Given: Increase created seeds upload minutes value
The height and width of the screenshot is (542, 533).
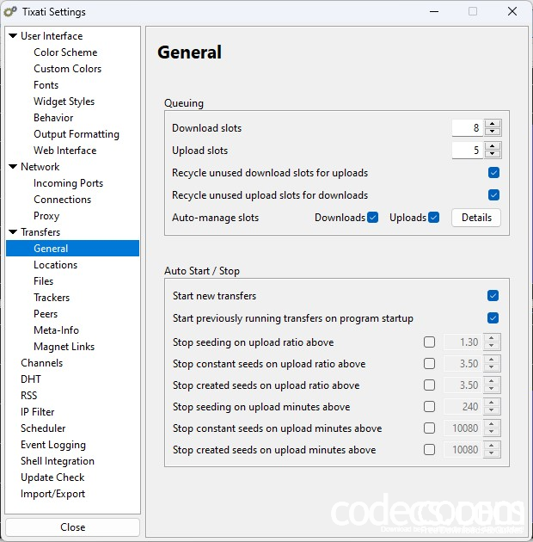Looking at the screenshot, I should coord(492,446).
